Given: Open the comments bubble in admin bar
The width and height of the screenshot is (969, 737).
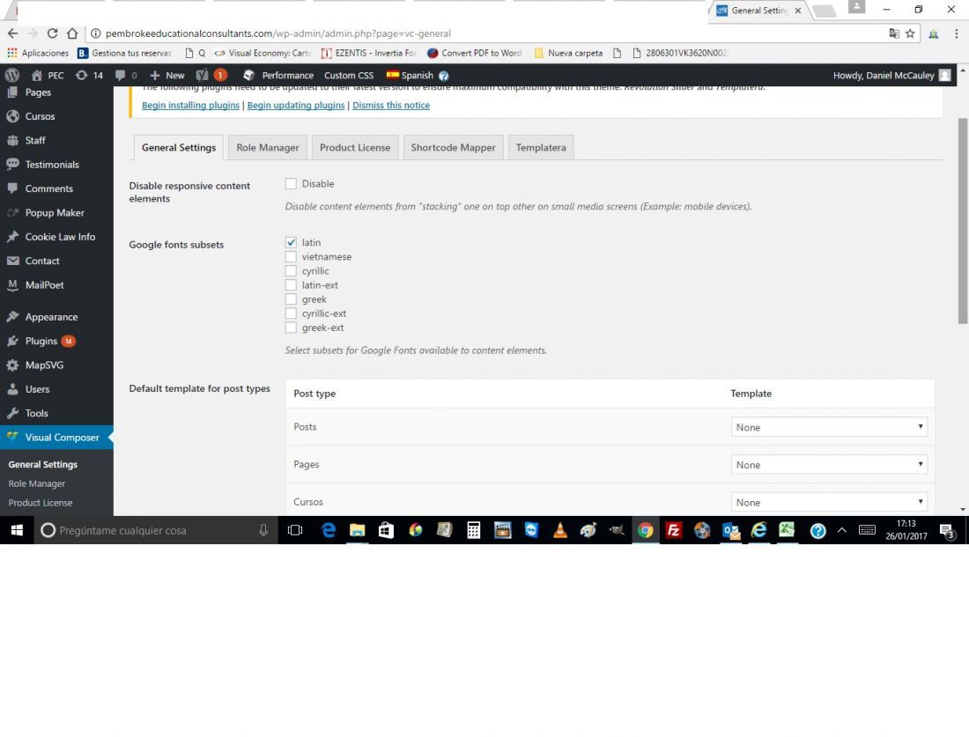Looking at the screenshot, I should [x=125, y=76].
